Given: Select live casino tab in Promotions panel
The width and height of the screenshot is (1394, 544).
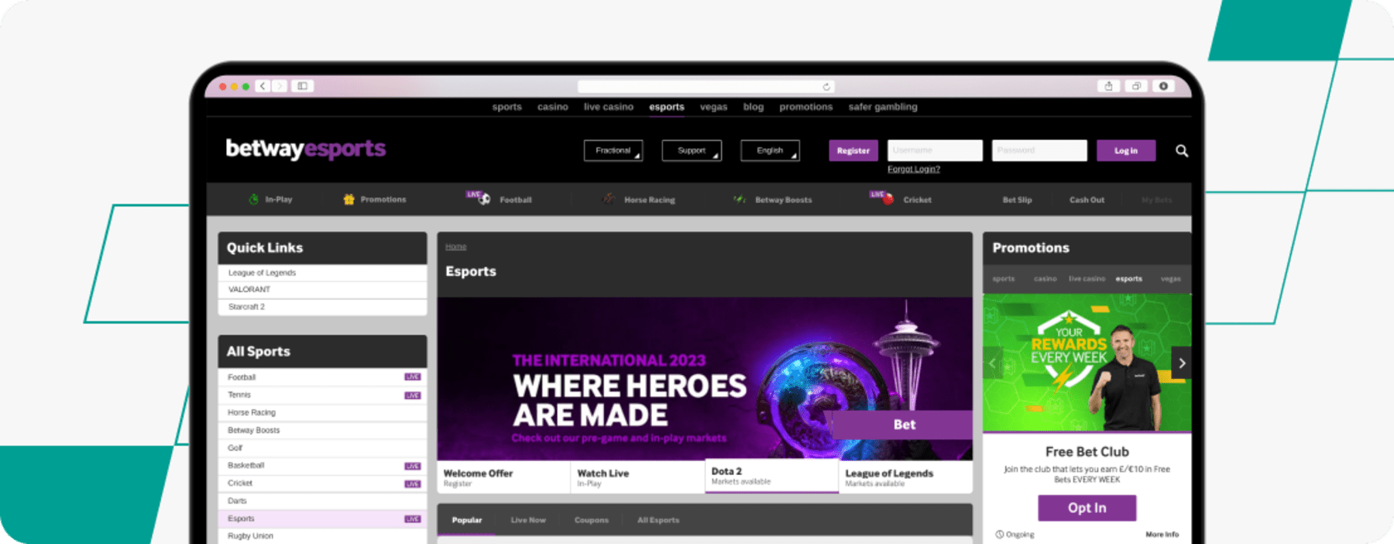Looking at the screenshot, I should 1087,278.
